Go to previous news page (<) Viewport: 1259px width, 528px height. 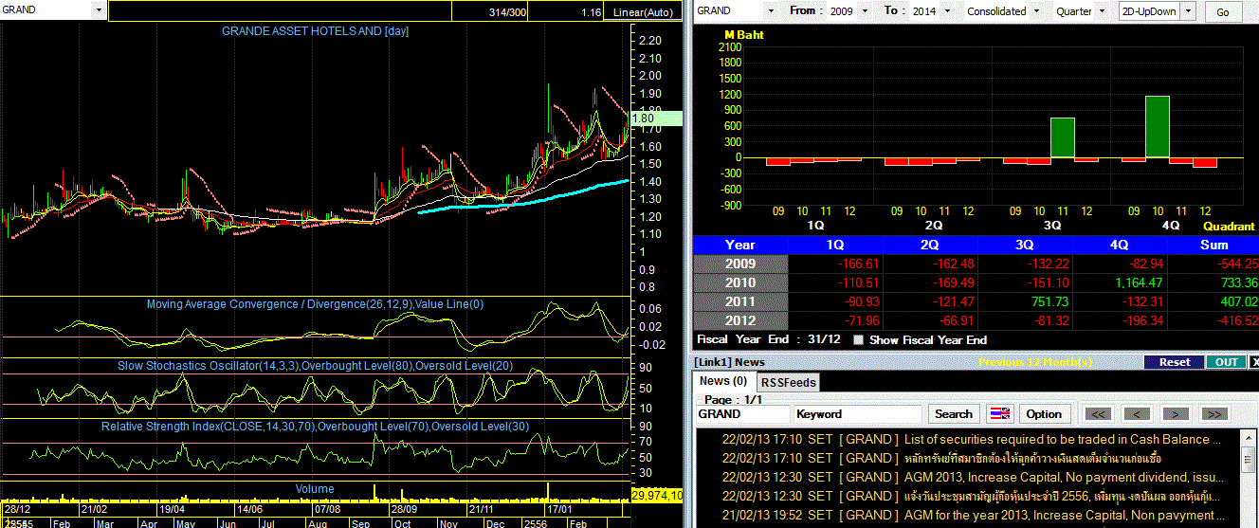(x=1139, y=414)
